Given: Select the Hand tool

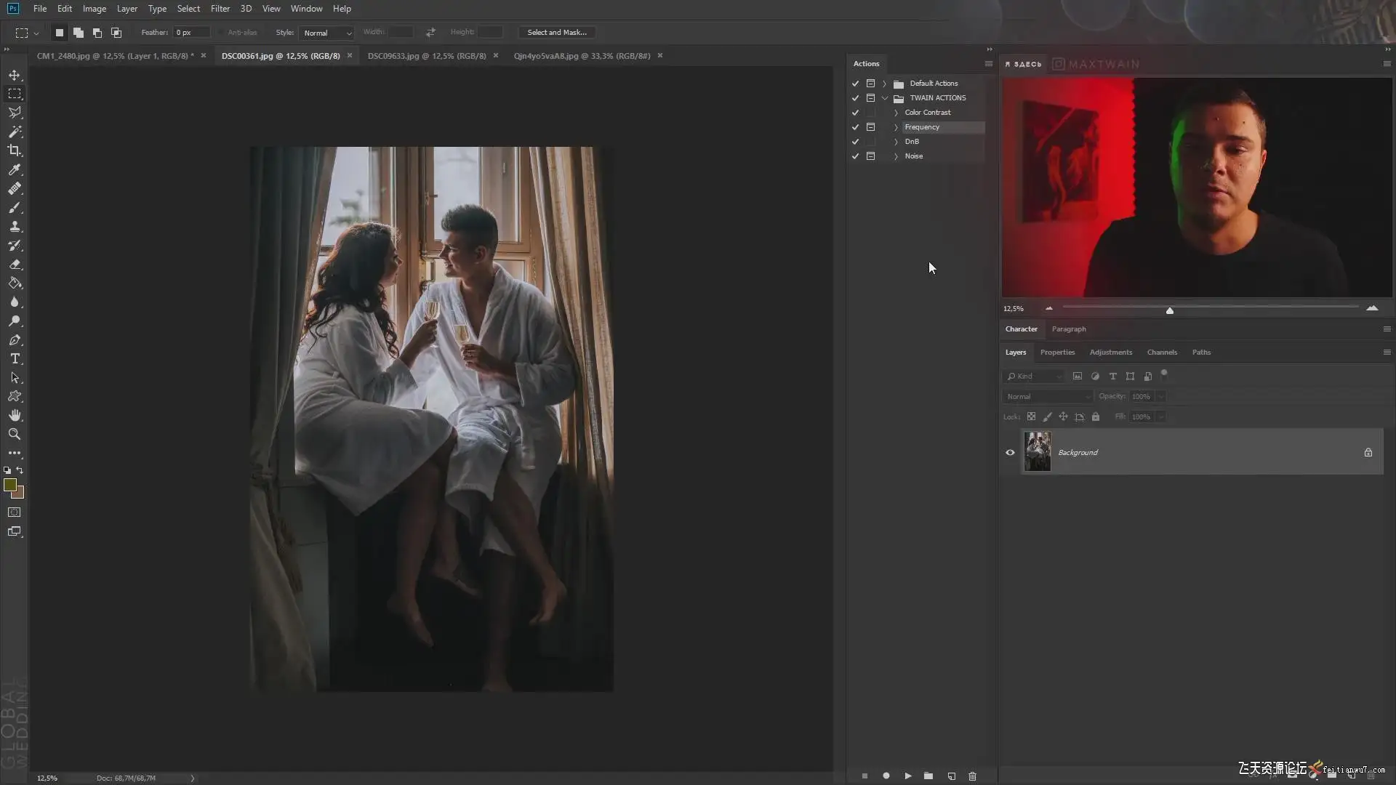Looking at the screenshot, I should click(x=15, y=415).
